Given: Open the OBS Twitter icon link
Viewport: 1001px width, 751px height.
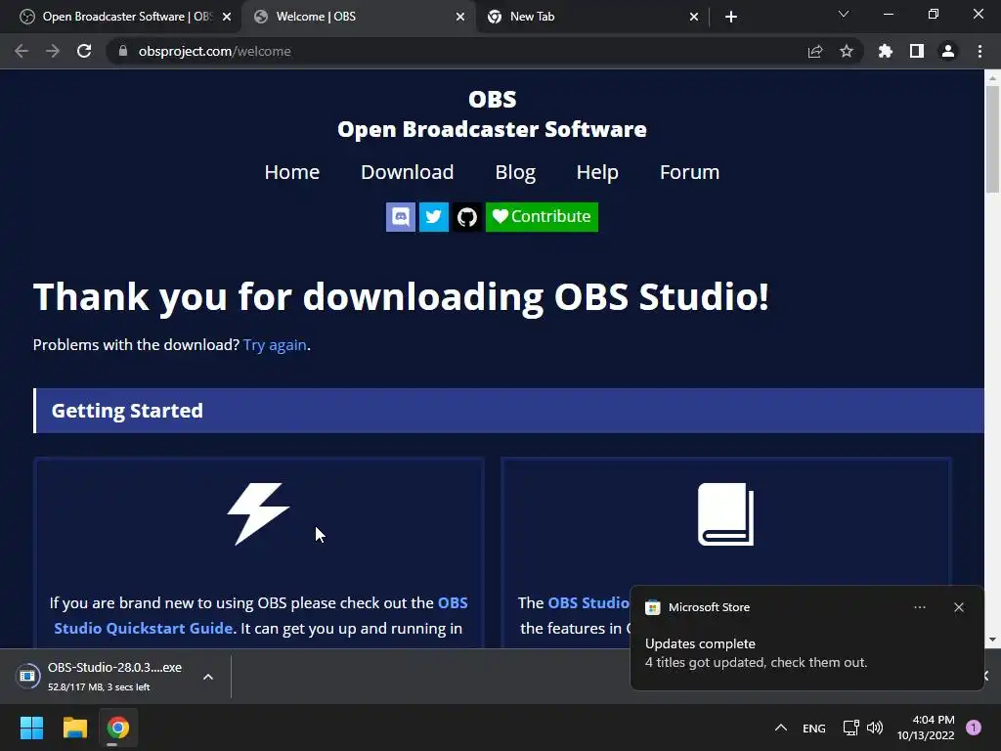Looking at the screenshot, I should coord(433,217).
